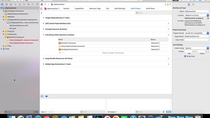Open the Source Control navigator

point(7,4)
